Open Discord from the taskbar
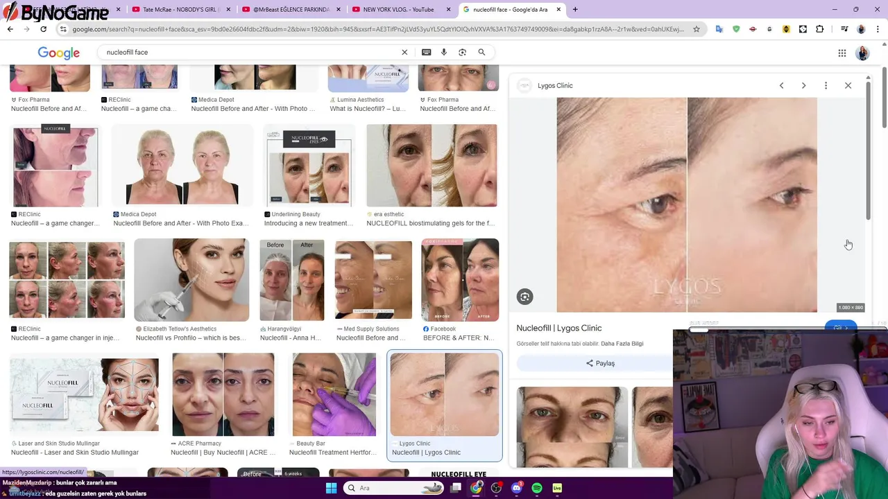The height and width of the screenshot is (499, 888). click(x=516, y=488)
